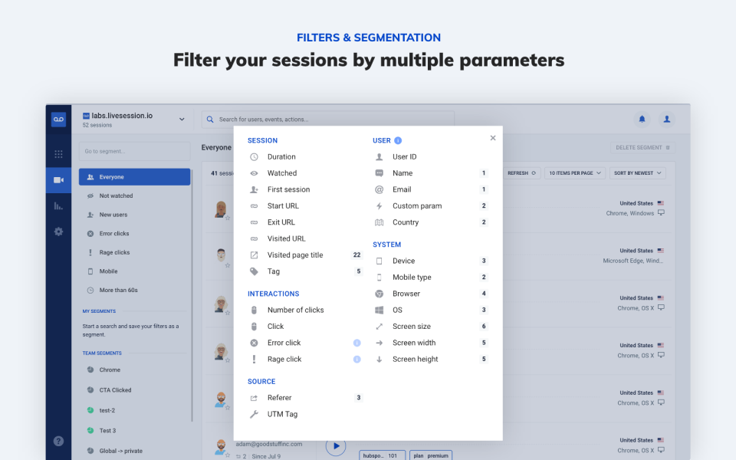Click the apps grid icon in the sidebar

58,153
